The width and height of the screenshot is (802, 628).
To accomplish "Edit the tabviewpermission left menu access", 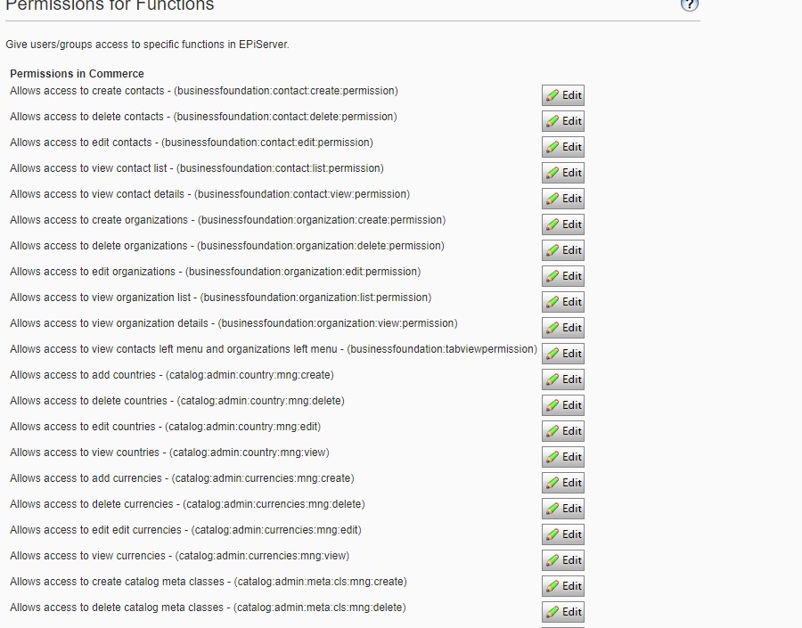I will (563, 354).
